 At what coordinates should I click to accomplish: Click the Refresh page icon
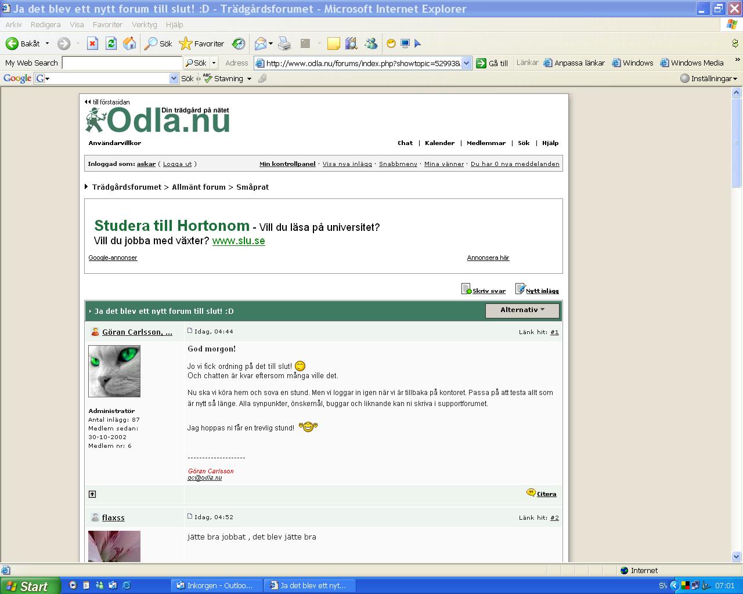pos(111,44)
